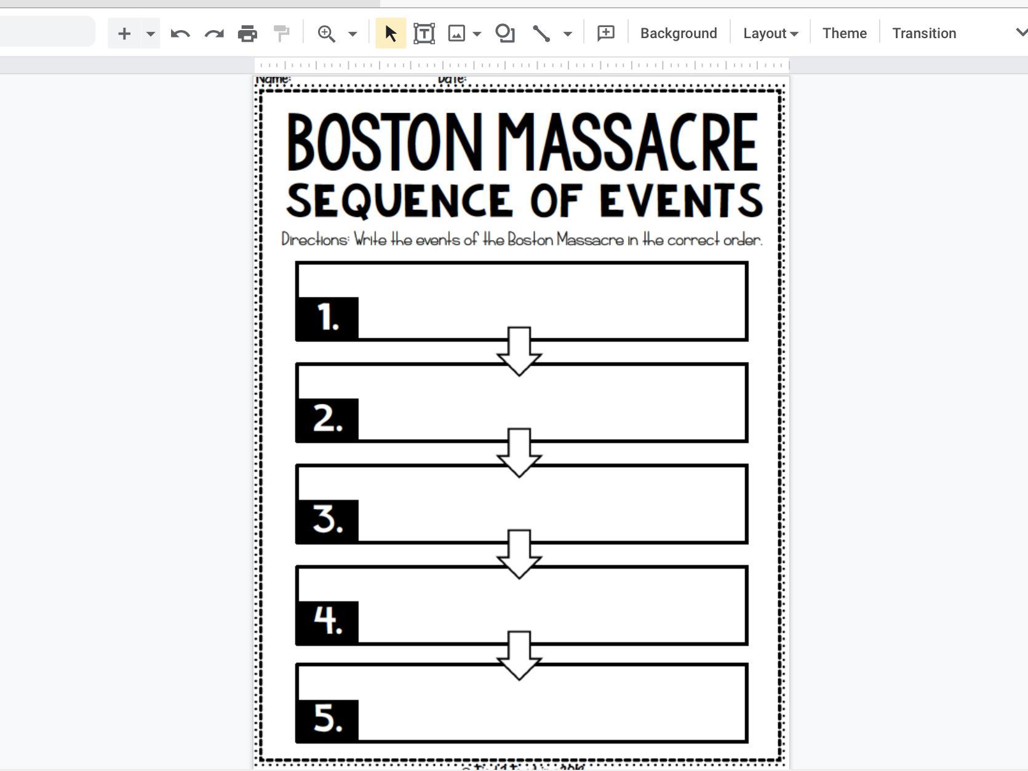The image size is (1028, 771).
Task: Select the line tool
Action: pos(541,33)
